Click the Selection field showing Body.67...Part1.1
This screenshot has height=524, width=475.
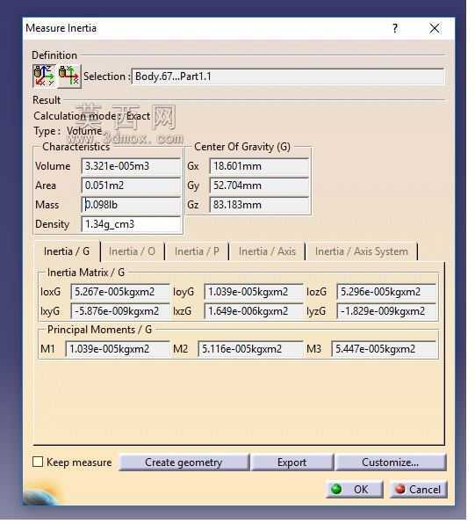288,76
